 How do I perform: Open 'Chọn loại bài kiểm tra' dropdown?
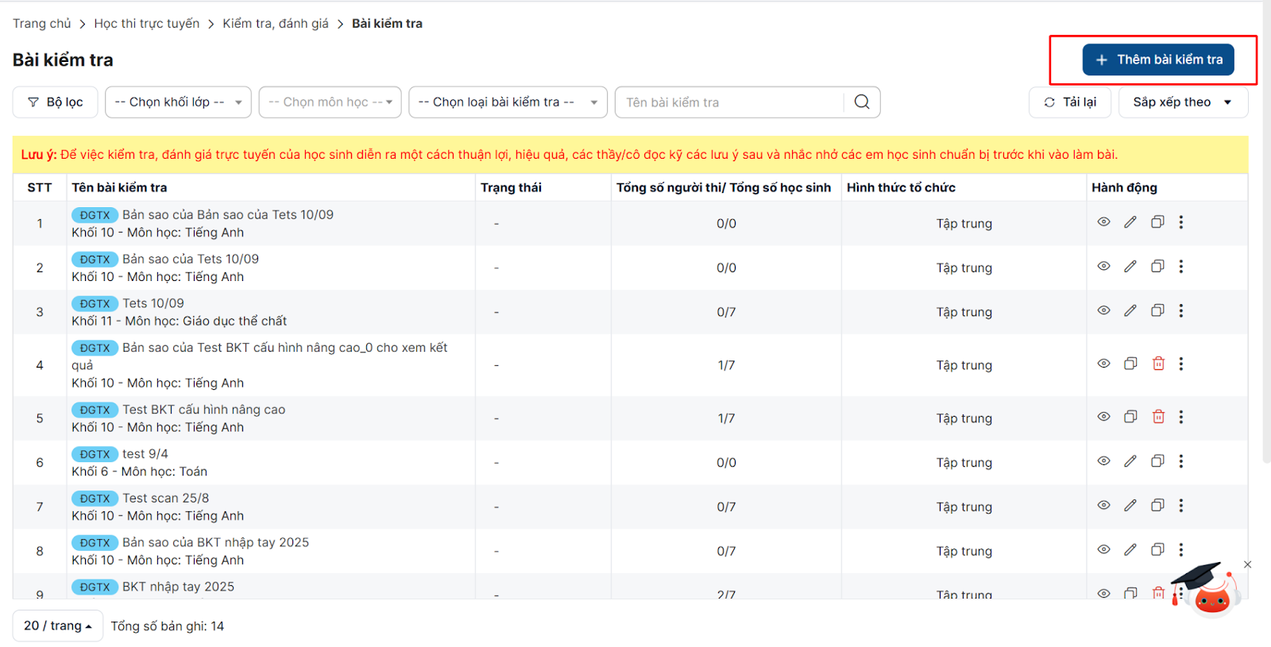pos(508,102)
